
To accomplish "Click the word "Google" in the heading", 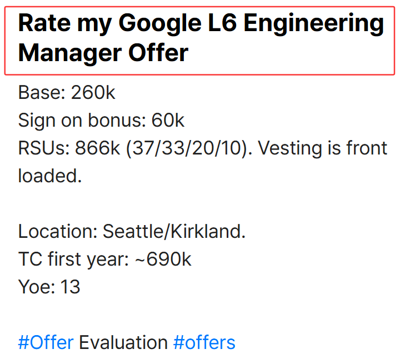I will (x=160, y=24).
